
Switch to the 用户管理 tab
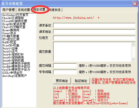coord(8,10)
